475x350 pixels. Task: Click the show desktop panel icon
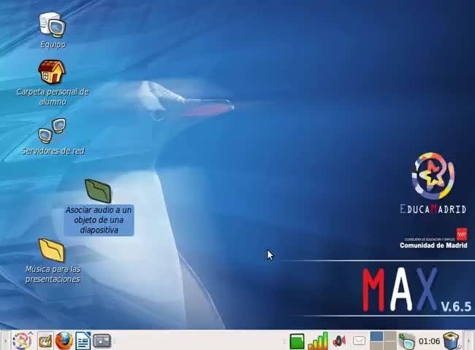pos(45,341)
